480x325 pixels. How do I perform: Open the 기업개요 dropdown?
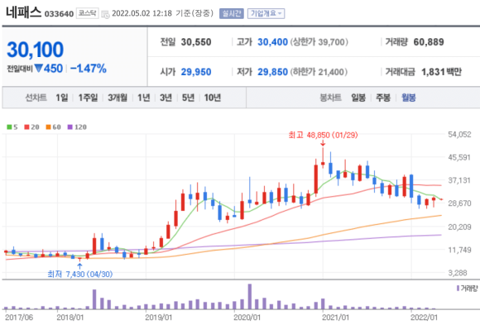[266, 13]
